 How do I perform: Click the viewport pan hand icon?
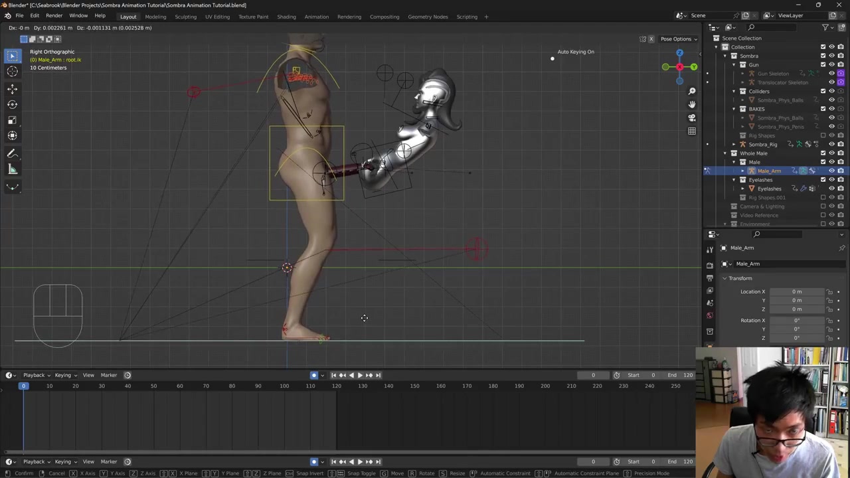[691, 104]
